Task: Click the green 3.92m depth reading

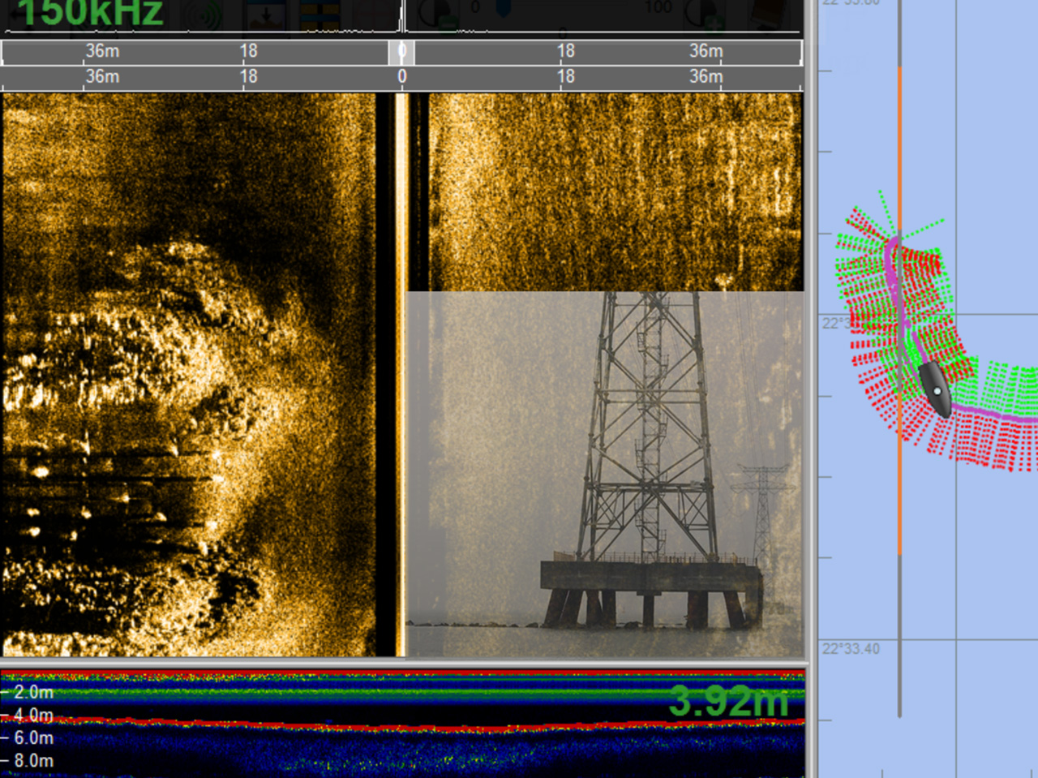Action: tap(727, 701)
